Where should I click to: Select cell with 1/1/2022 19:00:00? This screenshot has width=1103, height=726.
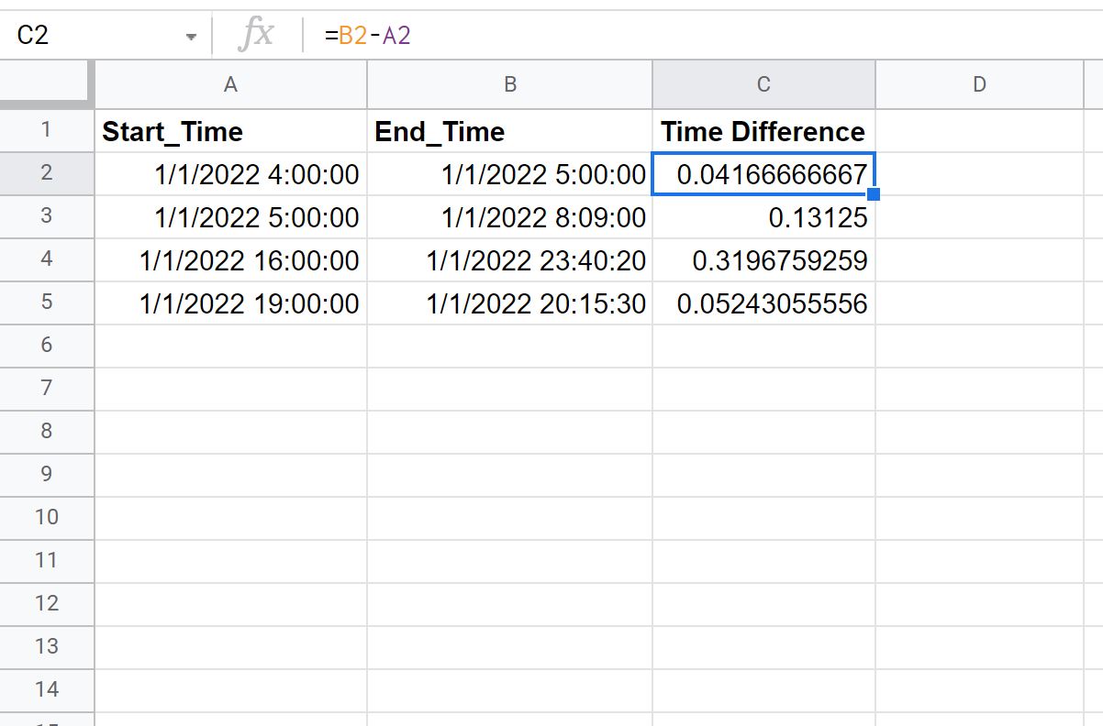230,303
